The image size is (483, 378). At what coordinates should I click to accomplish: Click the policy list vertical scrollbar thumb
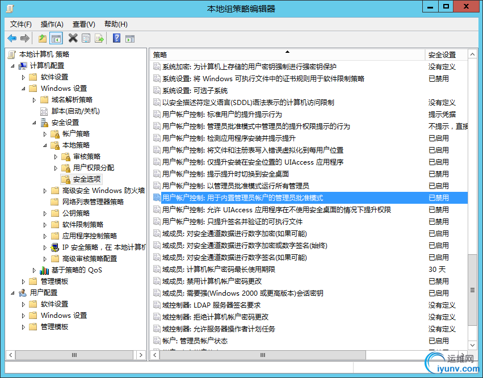[472, 289]
